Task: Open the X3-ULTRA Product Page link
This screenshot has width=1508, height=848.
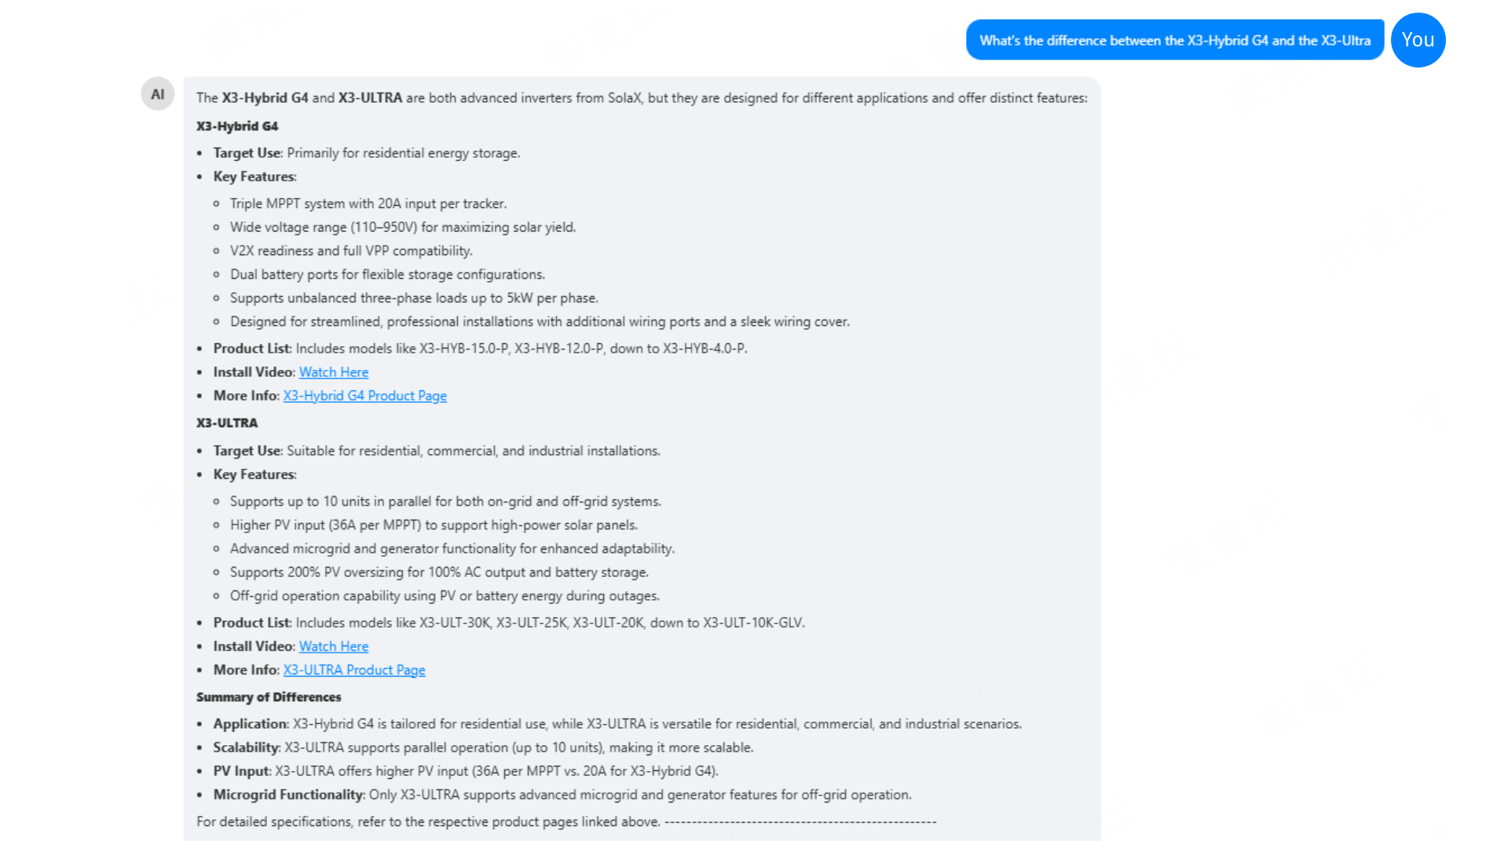Action: 353,670
